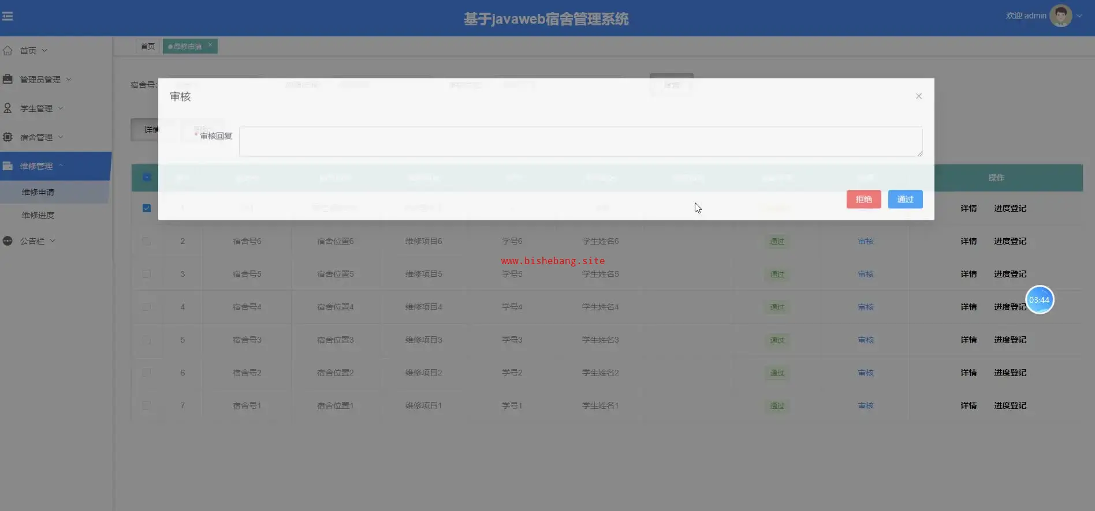
Task: Close the 审核 dialog with X
Action: 918,96
